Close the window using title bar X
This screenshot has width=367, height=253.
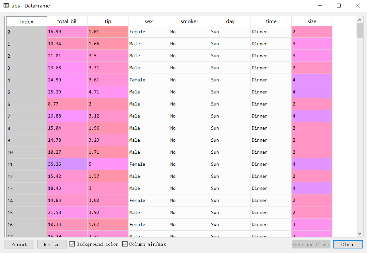(358, 6)
